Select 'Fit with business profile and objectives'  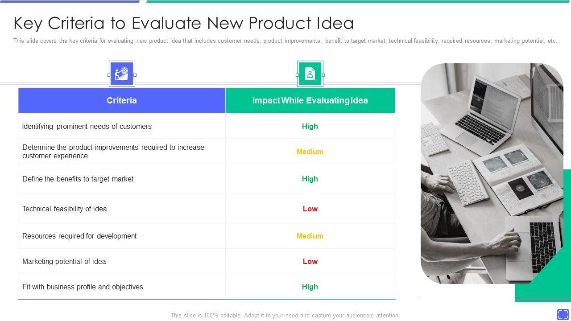point(83,287)
